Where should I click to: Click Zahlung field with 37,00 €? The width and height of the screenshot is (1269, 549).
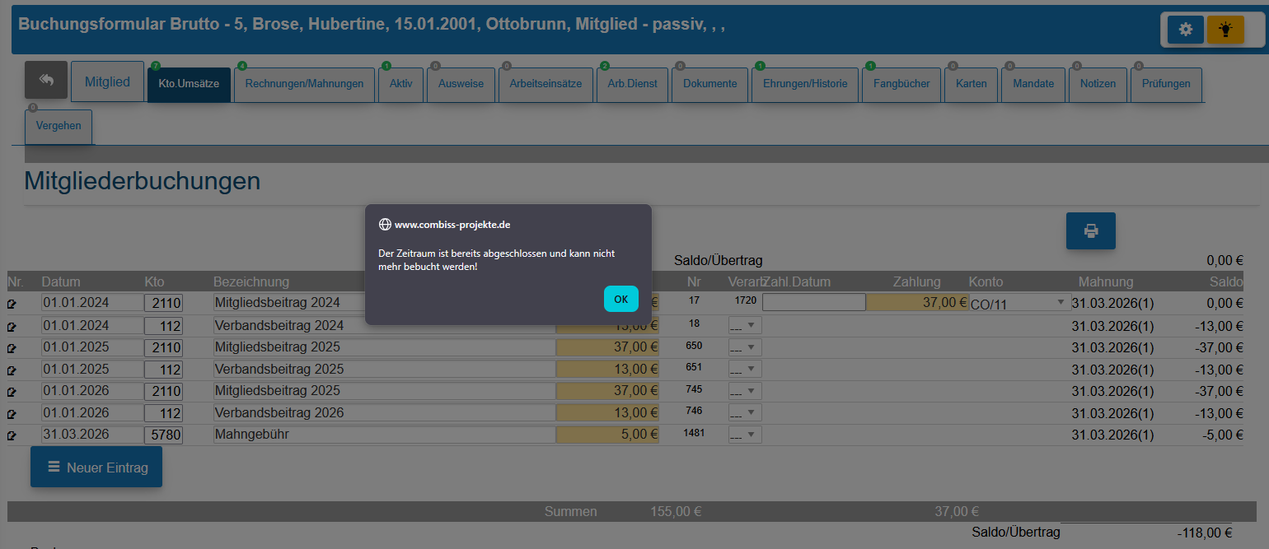[918, 302]
